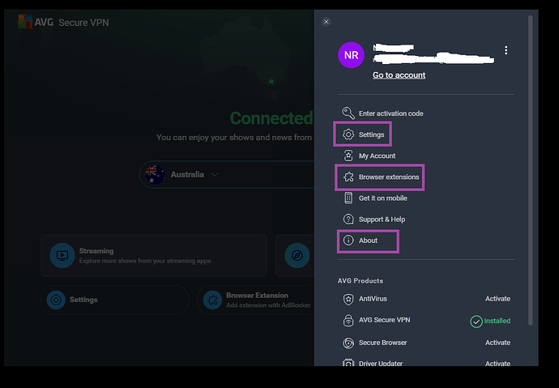Click the key icon beside Enter activation code
The image size is (559, 388).
tap(348, 113)
